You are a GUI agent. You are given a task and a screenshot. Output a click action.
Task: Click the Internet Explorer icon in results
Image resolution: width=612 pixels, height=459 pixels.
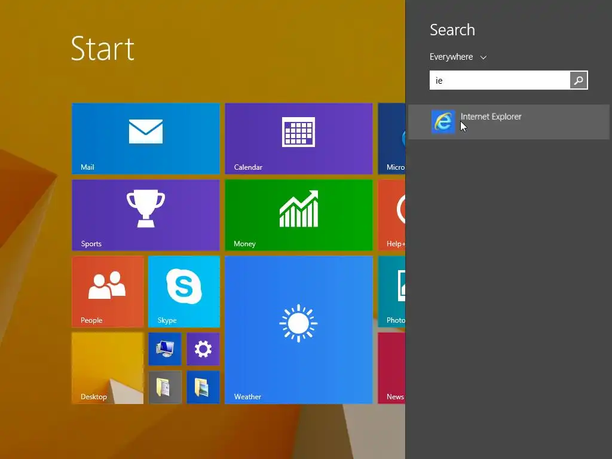(443, 122)
